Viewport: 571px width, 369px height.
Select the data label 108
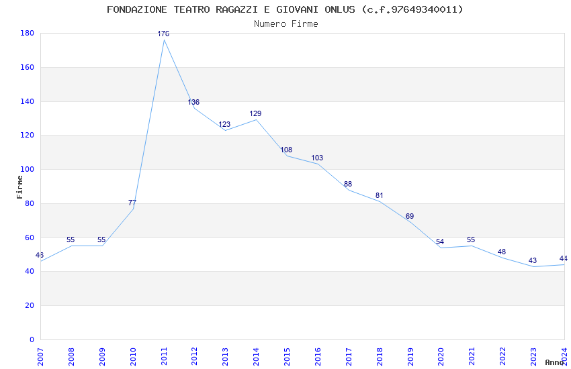coord(286,150)
